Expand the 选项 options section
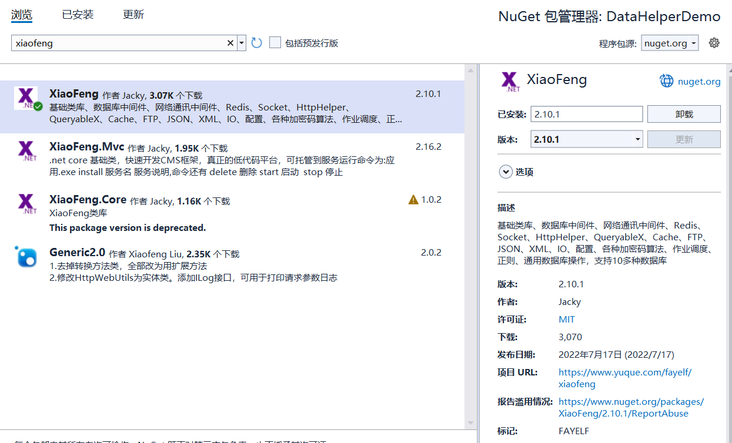732x443 pixels. 506,172
